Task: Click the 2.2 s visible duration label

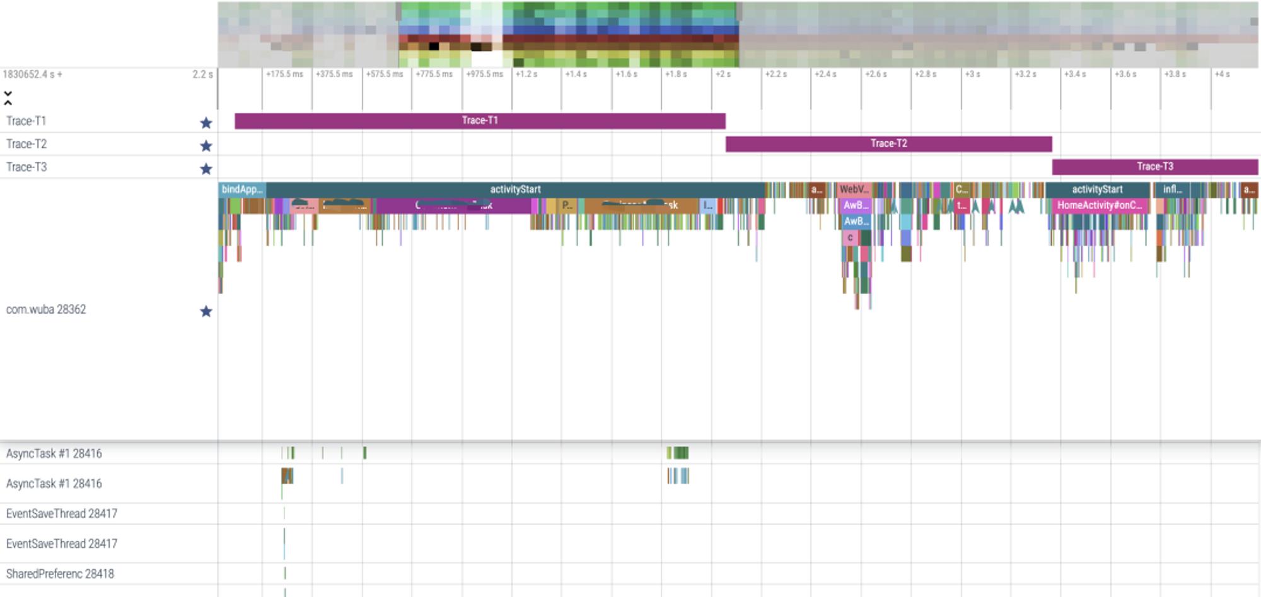Action: coord(202,74)
